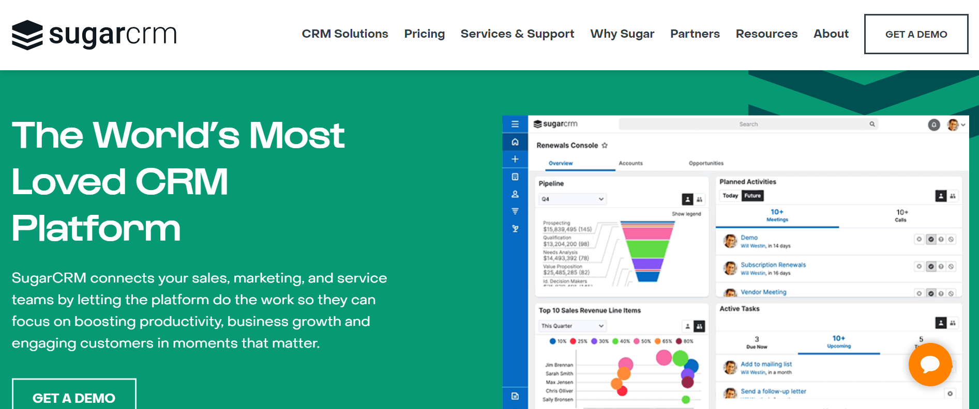
Task: Open the Subscription Renewals meeting link
Action: click(773, 265)
